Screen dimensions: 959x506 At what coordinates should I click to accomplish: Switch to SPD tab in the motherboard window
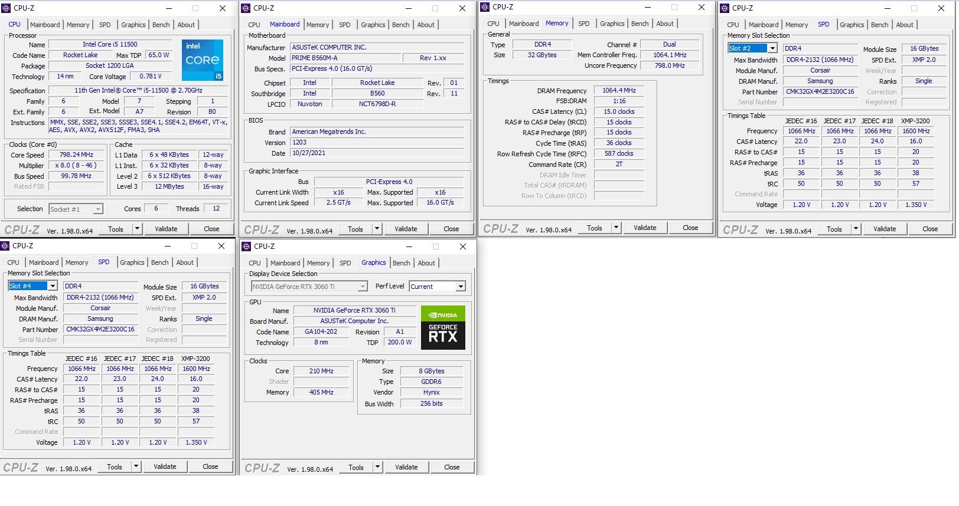[345, 25]
